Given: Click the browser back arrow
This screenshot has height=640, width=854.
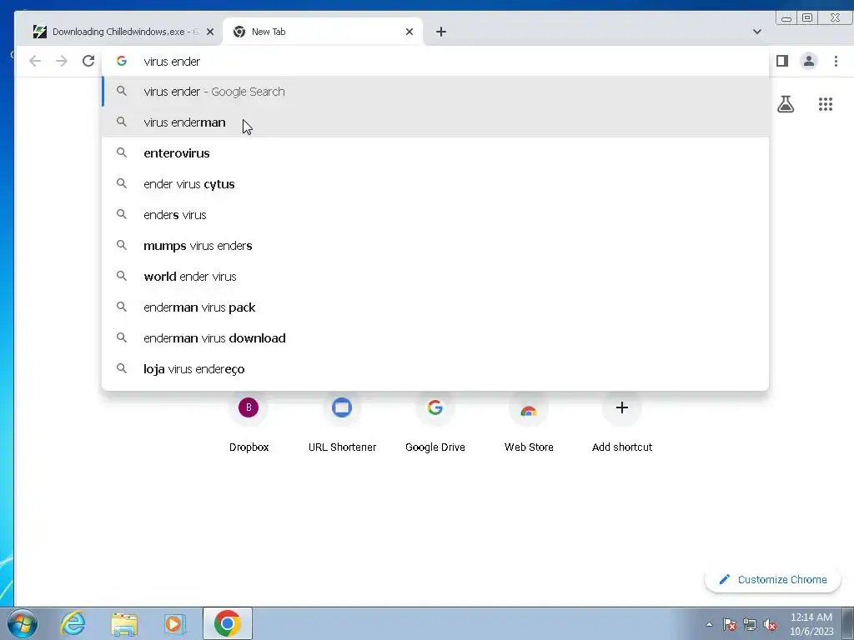Looking at the screenshot, I should coord(35,61).
